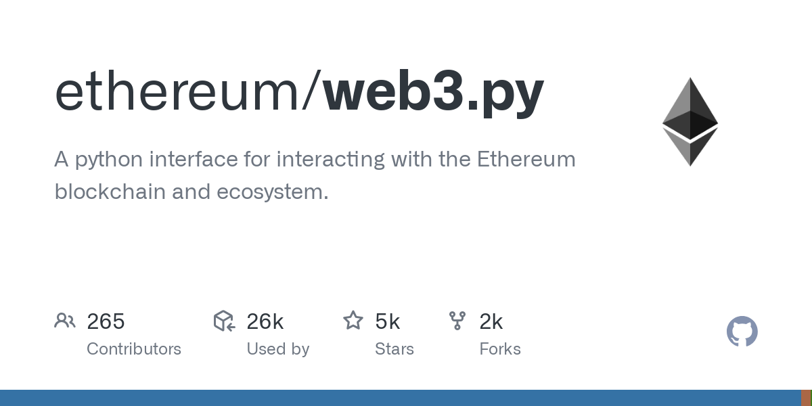This screenshot has height=406, width=812.
Task: Click the orange language bar segment
Action: tap(806, 398)
